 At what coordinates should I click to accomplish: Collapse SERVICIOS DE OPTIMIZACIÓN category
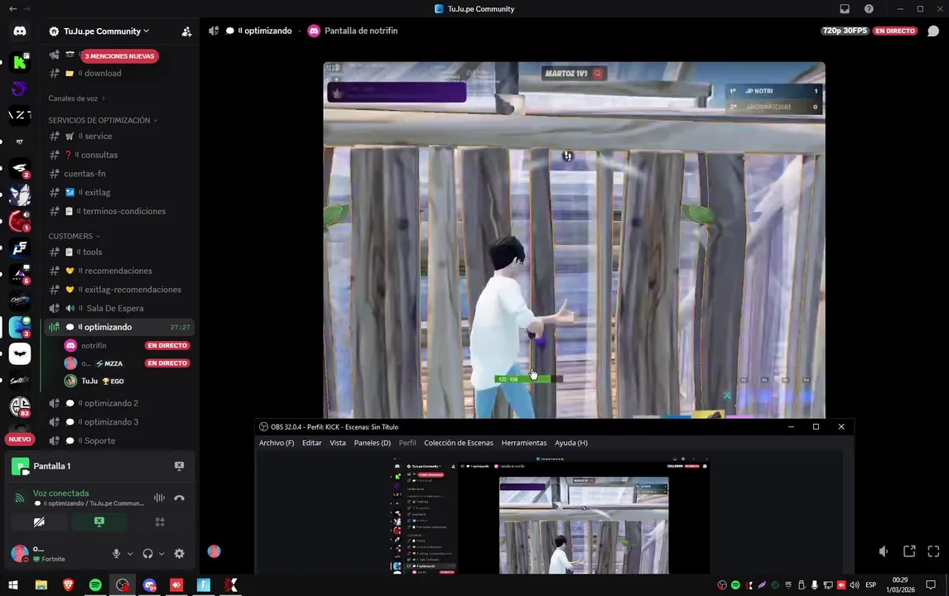coord(103,120)
